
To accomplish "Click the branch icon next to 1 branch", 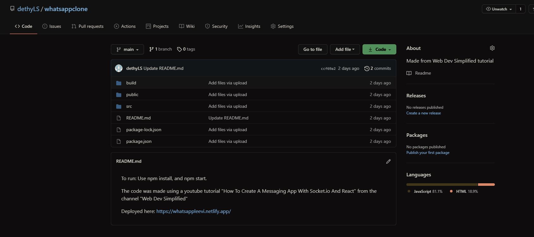I will point(152,49).
